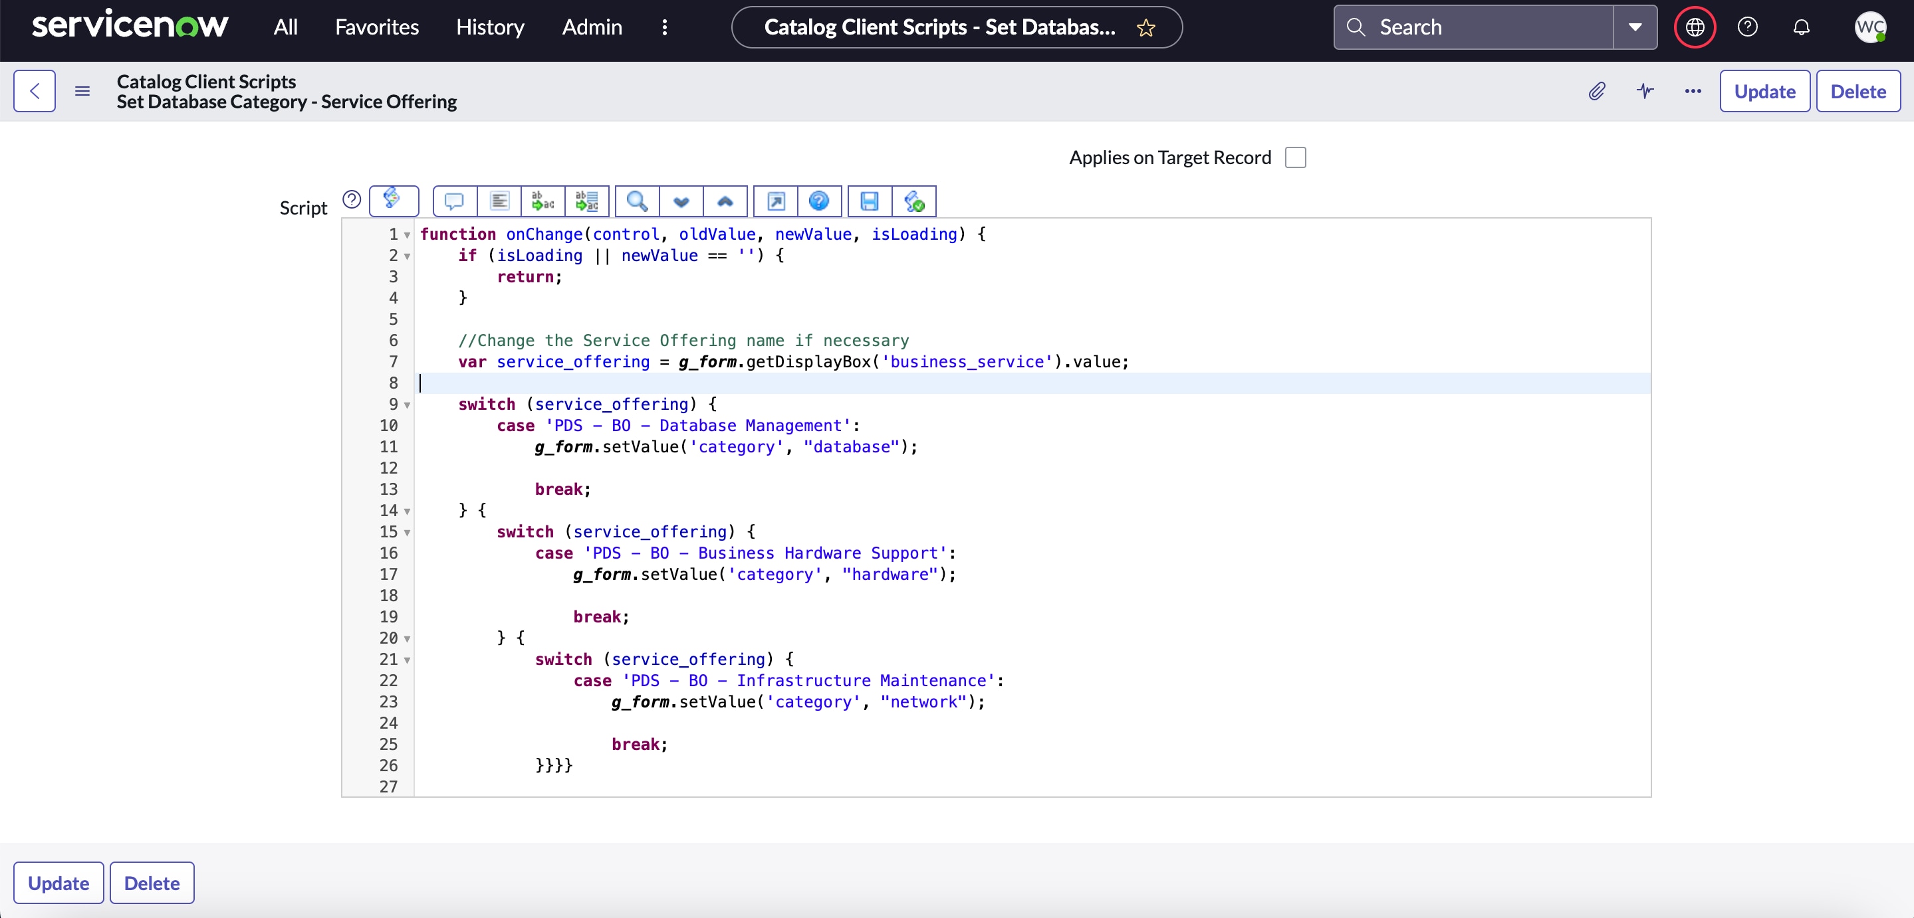Click the script syntax check icon
1914x918 pixels.
(x=914, y=201)
